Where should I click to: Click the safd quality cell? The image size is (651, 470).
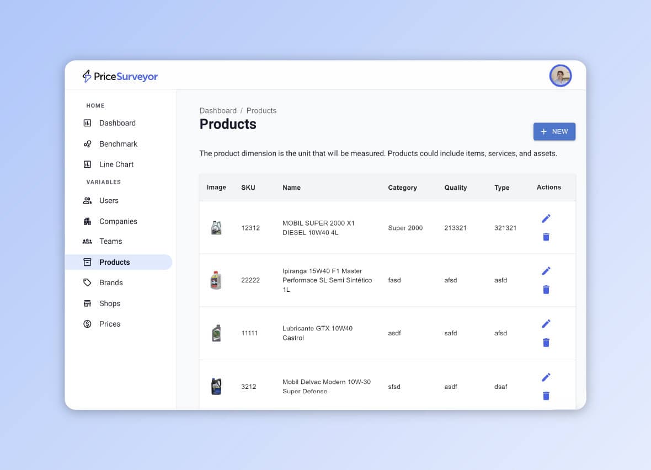(451, 333)
